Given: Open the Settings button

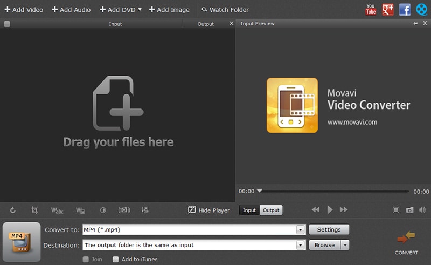Looking at the screenshot, I should click(x=329, y=229).
